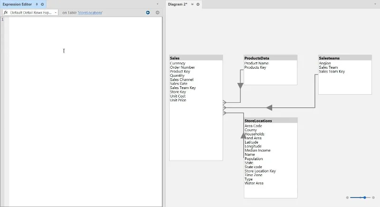Image resolution: width=380 pixels, height=207 pixels.
Task: Navigate forward with the grey arrow
Action: [x=158, y=13]
